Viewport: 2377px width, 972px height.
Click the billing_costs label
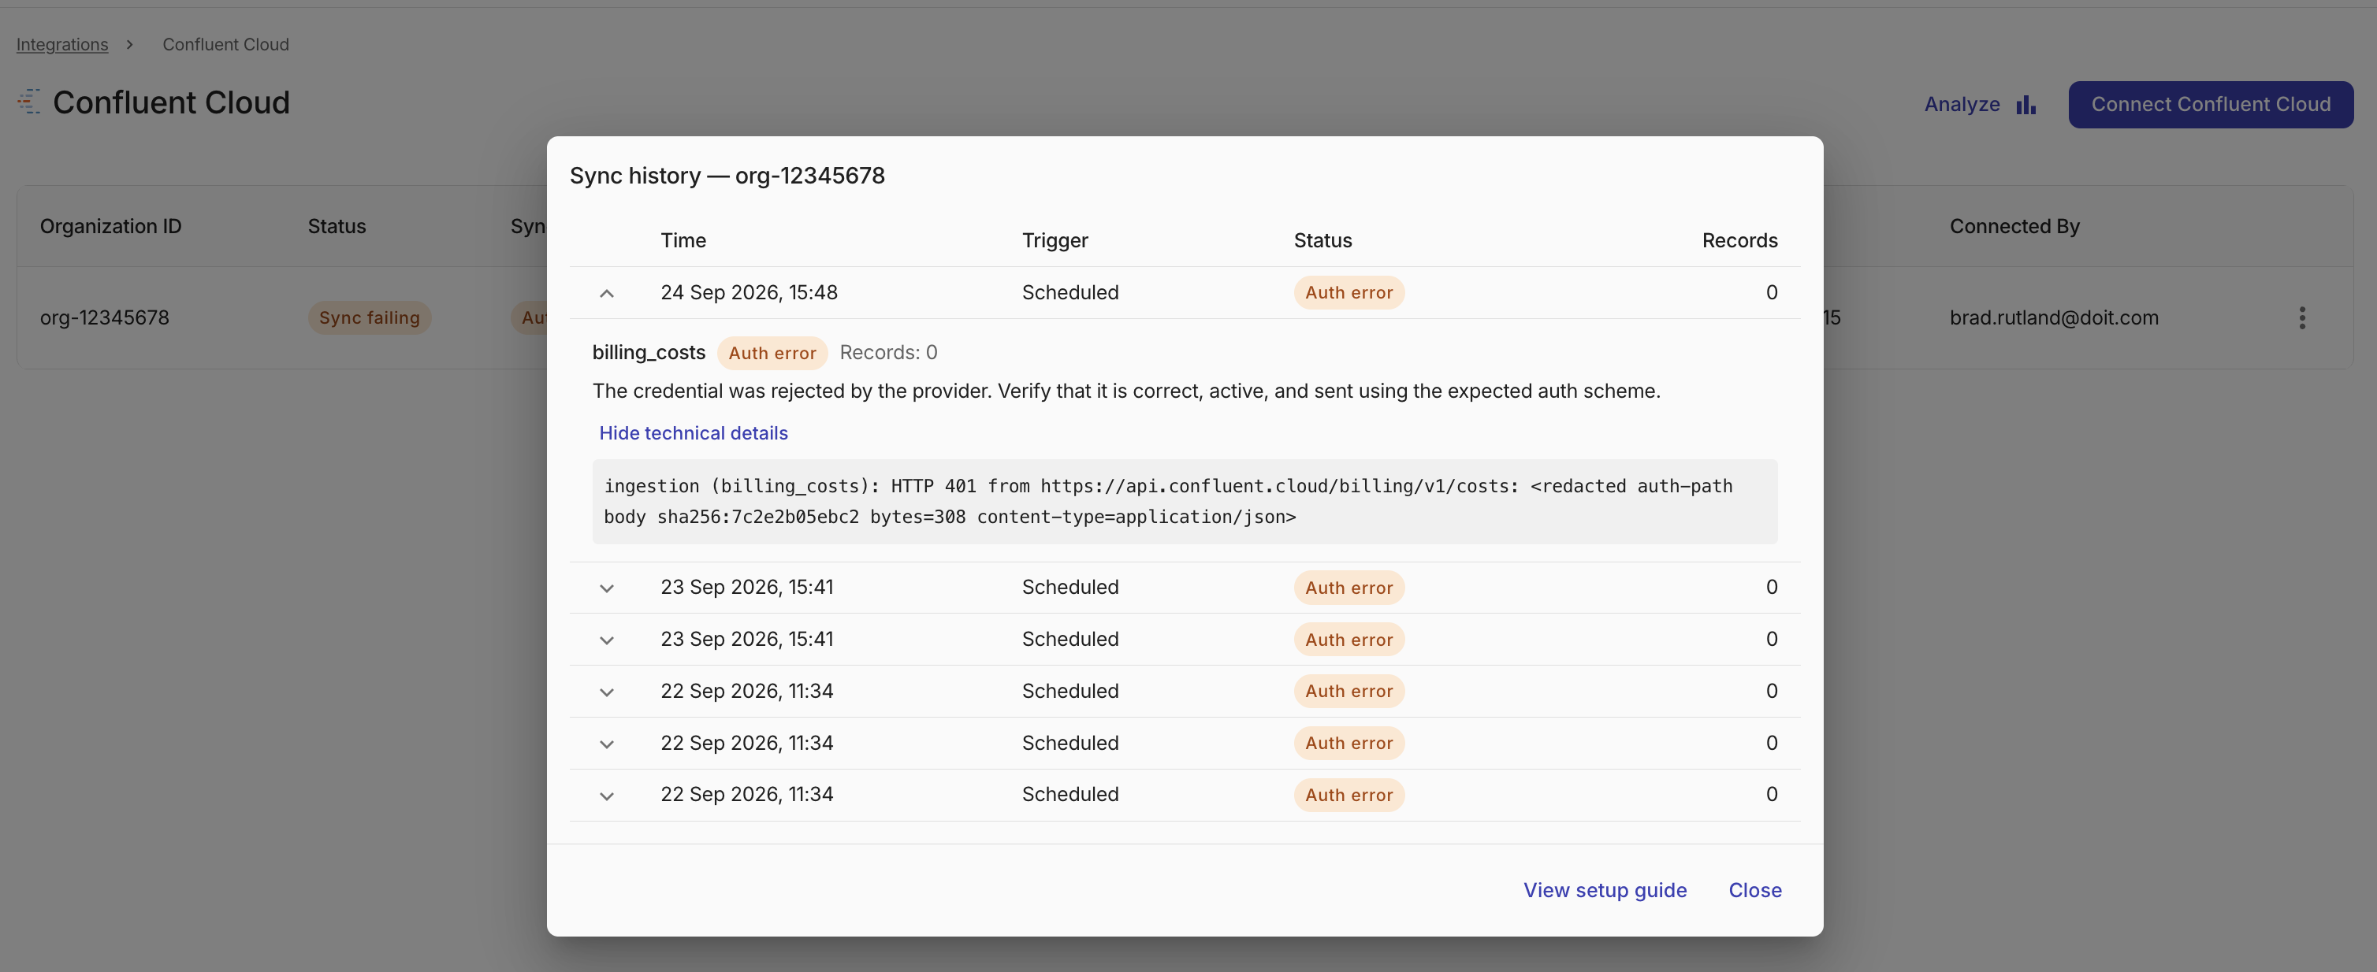pos(648,353)
